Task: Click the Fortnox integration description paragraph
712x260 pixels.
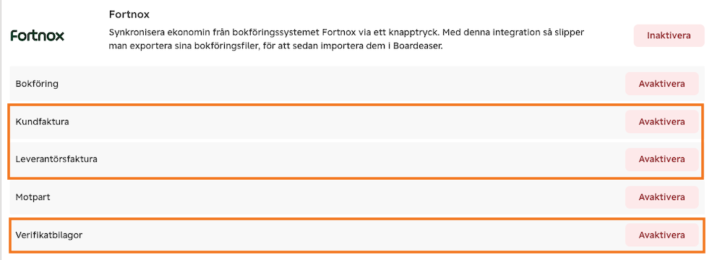Action: (346, 40)
